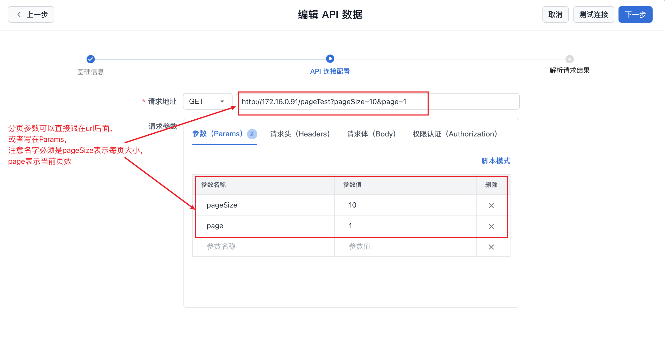Image resolution: width=665 pixels, height=338 pixels.
Task: Click the 测试连接 test connection button
Action: 593,14
